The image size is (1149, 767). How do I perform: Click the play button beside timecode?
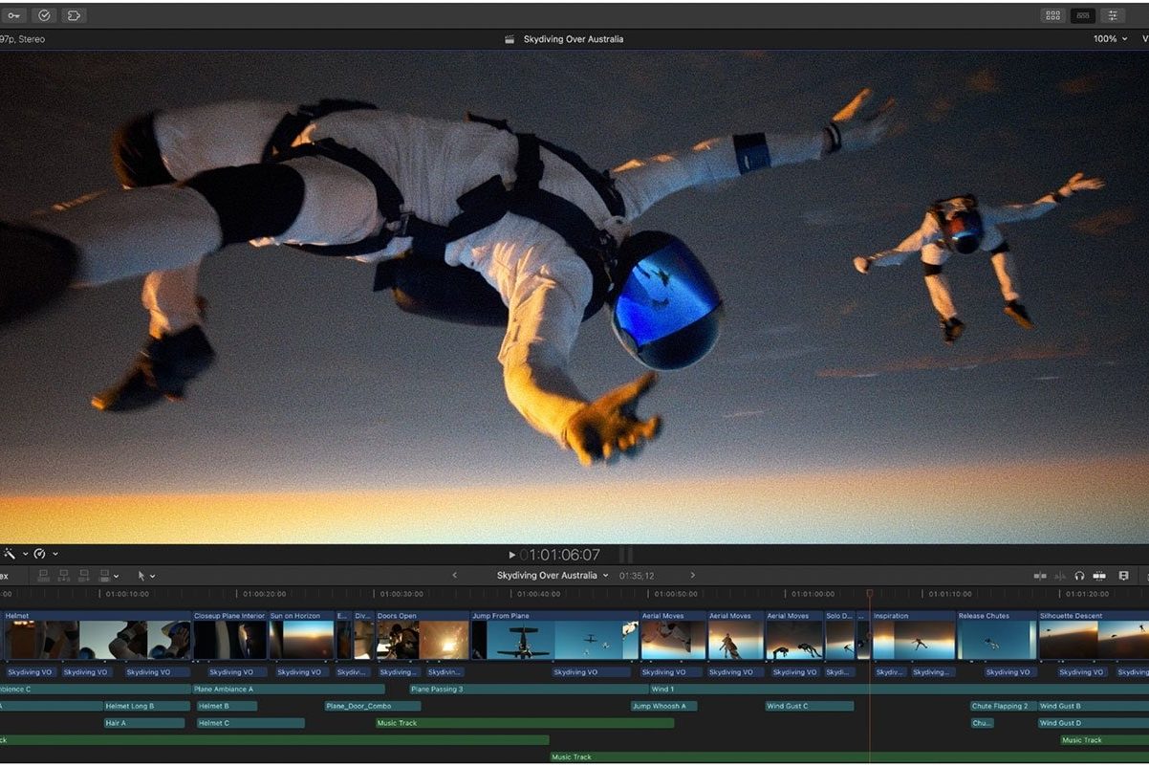click(512, 555)
